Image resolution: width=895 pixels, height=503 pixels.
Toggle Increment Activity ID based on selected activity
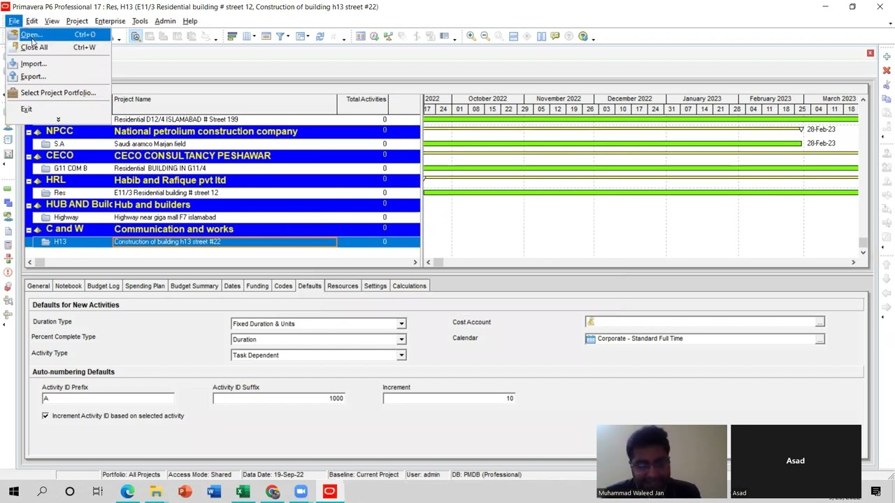45,416
